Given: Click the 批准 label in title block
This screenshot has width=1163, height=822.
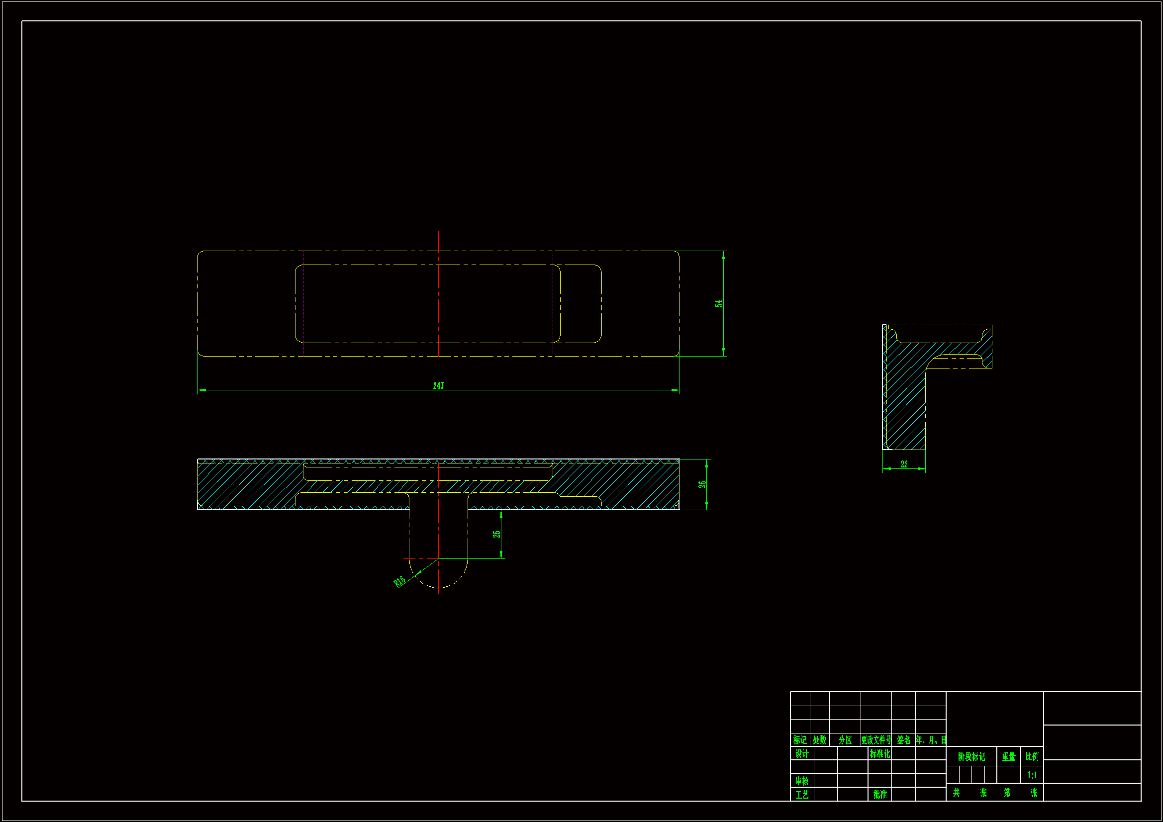Looking at the screenshot, I should tap(880, 795).
